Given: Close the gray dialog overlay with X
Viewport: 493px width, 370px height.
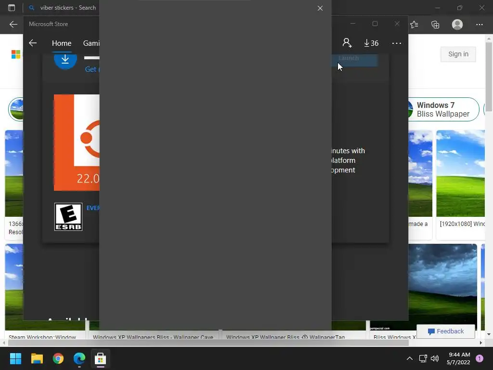Looking at the screenshot, I should tap(320, 8).
